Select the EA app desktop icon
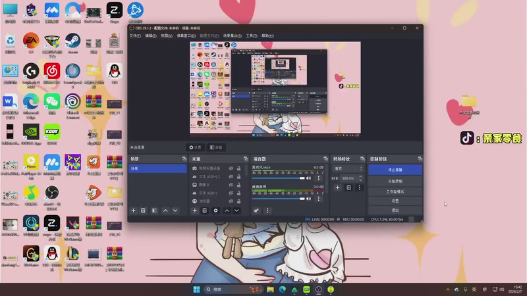Screen dimensions: 527x296 click(x=31, y=43)
